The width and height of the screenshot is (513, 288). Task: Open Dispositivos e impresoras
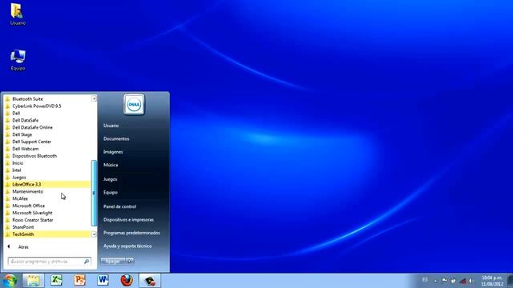[x=128, y=220]
